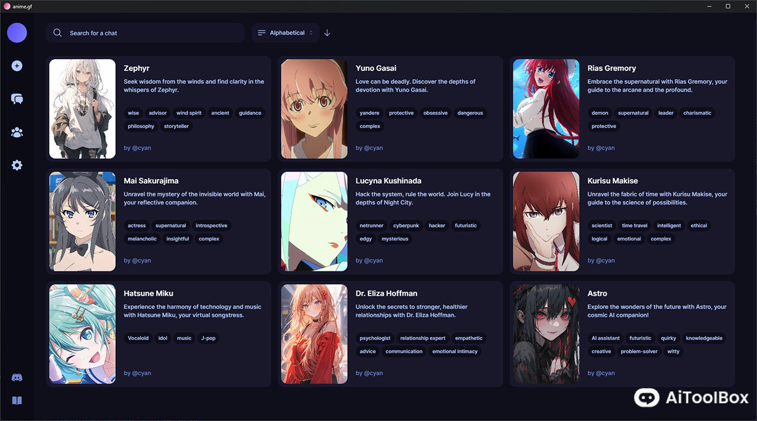
Task: Open the settings gear in sidebar
Action: coord(17,166)
